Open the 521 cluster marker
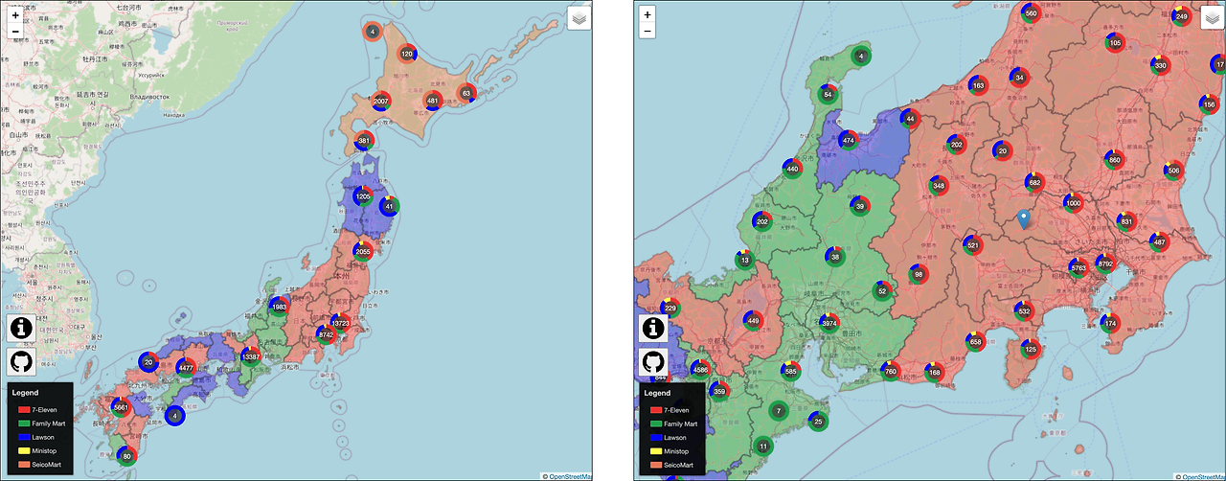Screen dimensions: 1226x481 pyautogui.click(x=974, y=245)
